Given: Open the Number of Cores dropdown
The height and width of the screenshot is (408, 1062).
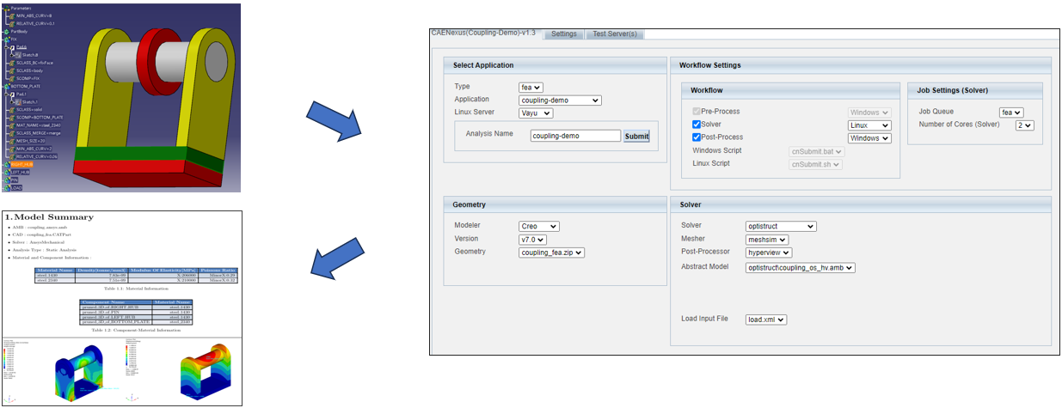Looking at the screenshot, I should [x=1024, y=125].
